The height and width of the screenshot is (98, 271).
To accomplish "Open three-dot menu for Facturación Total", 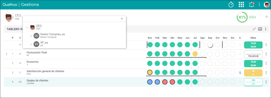I will [266, 54].
